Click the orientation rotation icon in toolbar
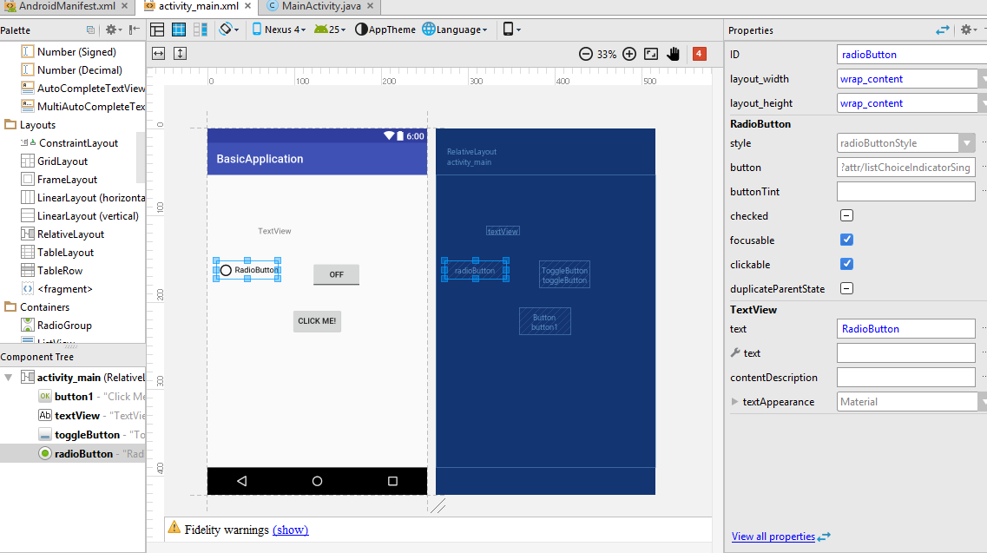Viewport: 987px width, 553px height. [x=226, y=29]
